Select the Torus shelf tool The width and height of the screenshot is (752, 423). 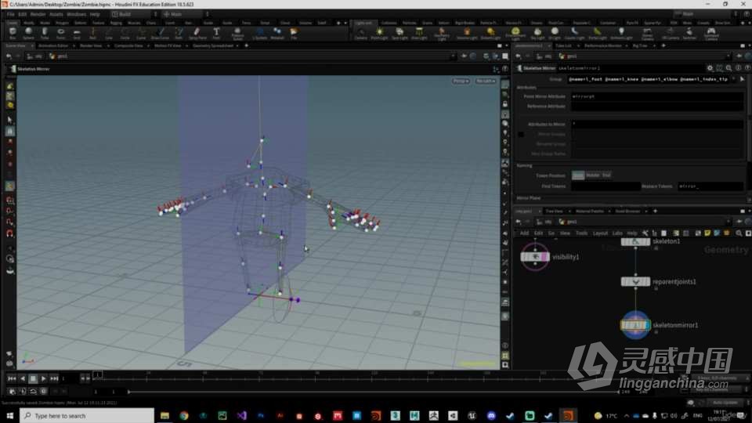click(60, 33)
